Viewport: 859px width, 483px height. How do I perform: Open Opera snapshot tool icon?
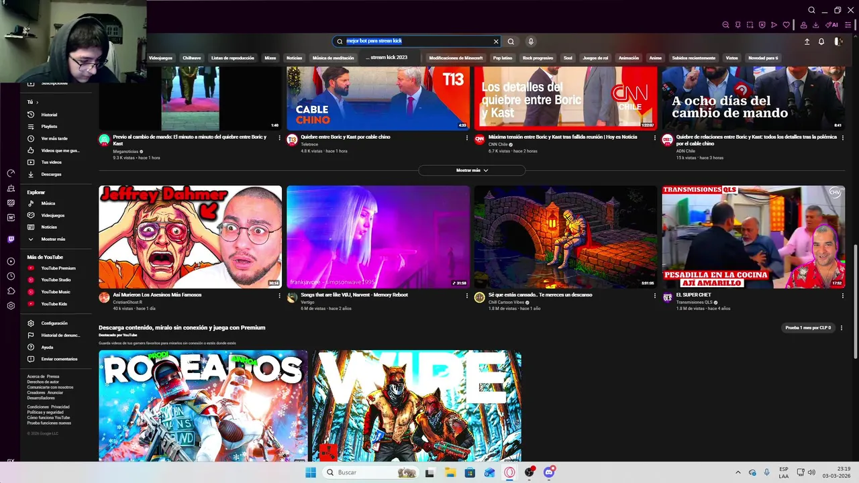[750, 25]
